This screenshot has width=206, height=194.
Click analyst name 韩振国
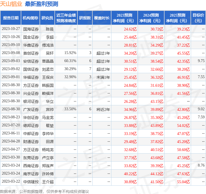(x=48, y=85)
